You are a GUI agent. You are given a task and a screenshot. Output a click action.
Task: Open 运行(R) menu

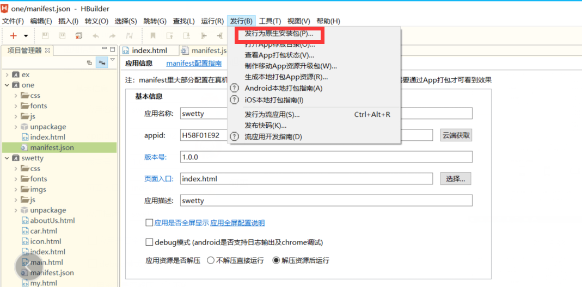(212, 21)
